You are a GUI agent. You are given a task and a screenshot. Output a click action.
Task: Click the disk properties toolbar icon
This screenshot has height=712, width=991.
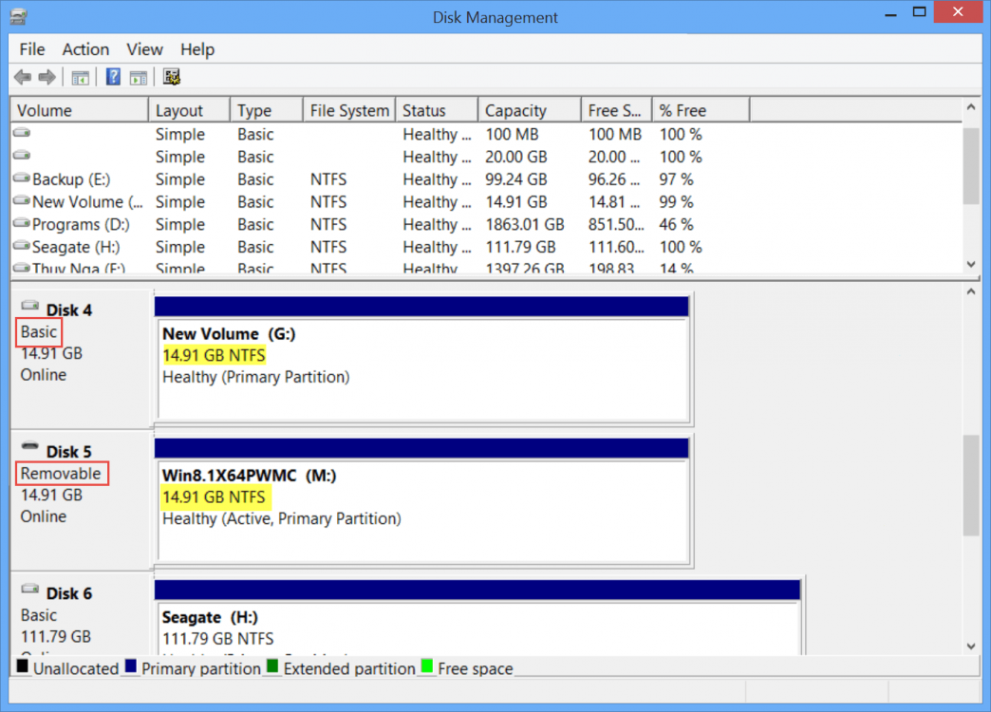point(172,77)
